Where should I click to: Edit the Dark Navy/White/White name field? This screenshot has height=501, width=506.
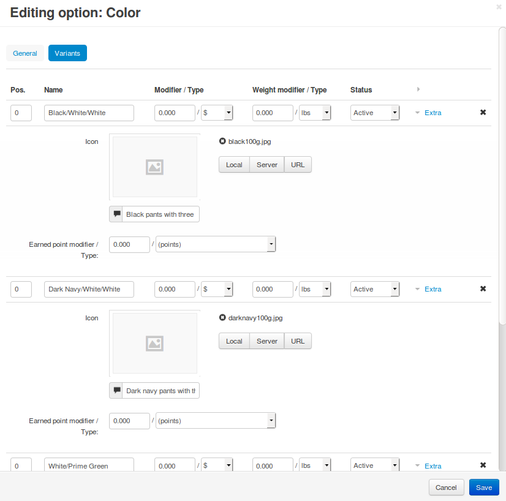pos(89,289)
